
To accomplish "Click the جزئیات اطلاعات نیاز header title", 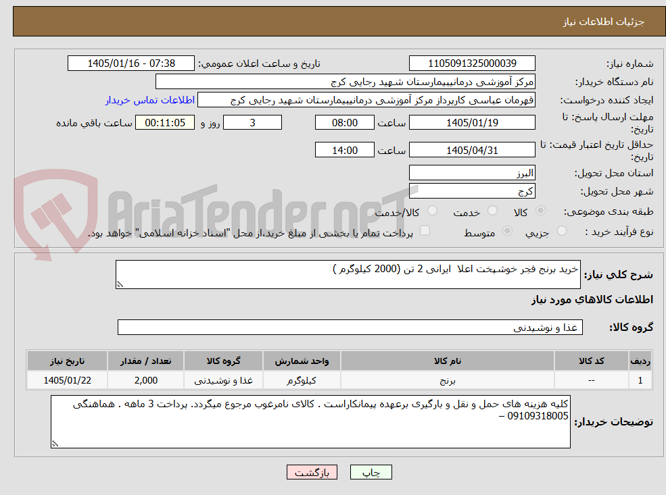I will 604,22.
